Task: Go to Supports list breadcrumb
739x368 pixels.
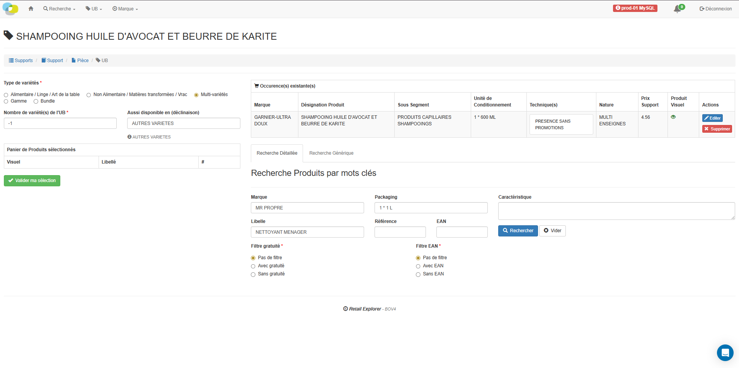Action: click(21, 61)
